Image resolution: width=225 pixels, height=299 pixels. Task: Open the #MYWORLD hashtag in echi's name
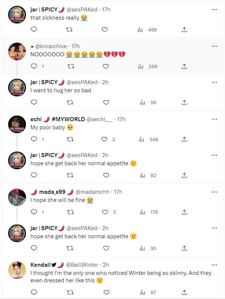point(68,119)
